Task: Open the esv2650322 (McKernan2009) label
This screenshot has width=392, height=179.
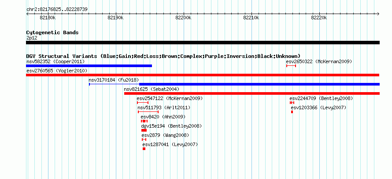Action: [319, 61]
